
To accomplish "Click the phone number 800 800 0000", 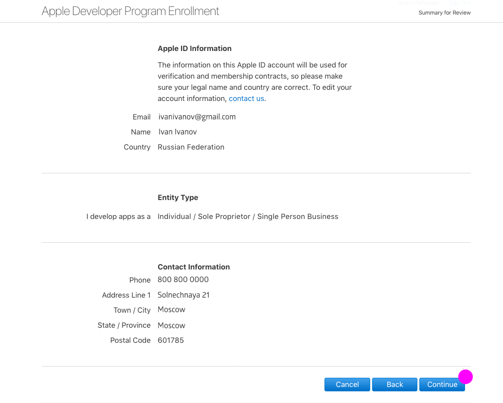I will point(183,280).
